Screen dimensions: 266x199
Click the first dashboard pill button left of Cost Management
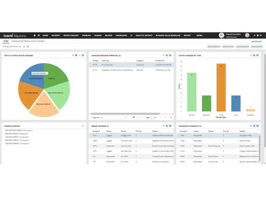[x=228, y=47]
